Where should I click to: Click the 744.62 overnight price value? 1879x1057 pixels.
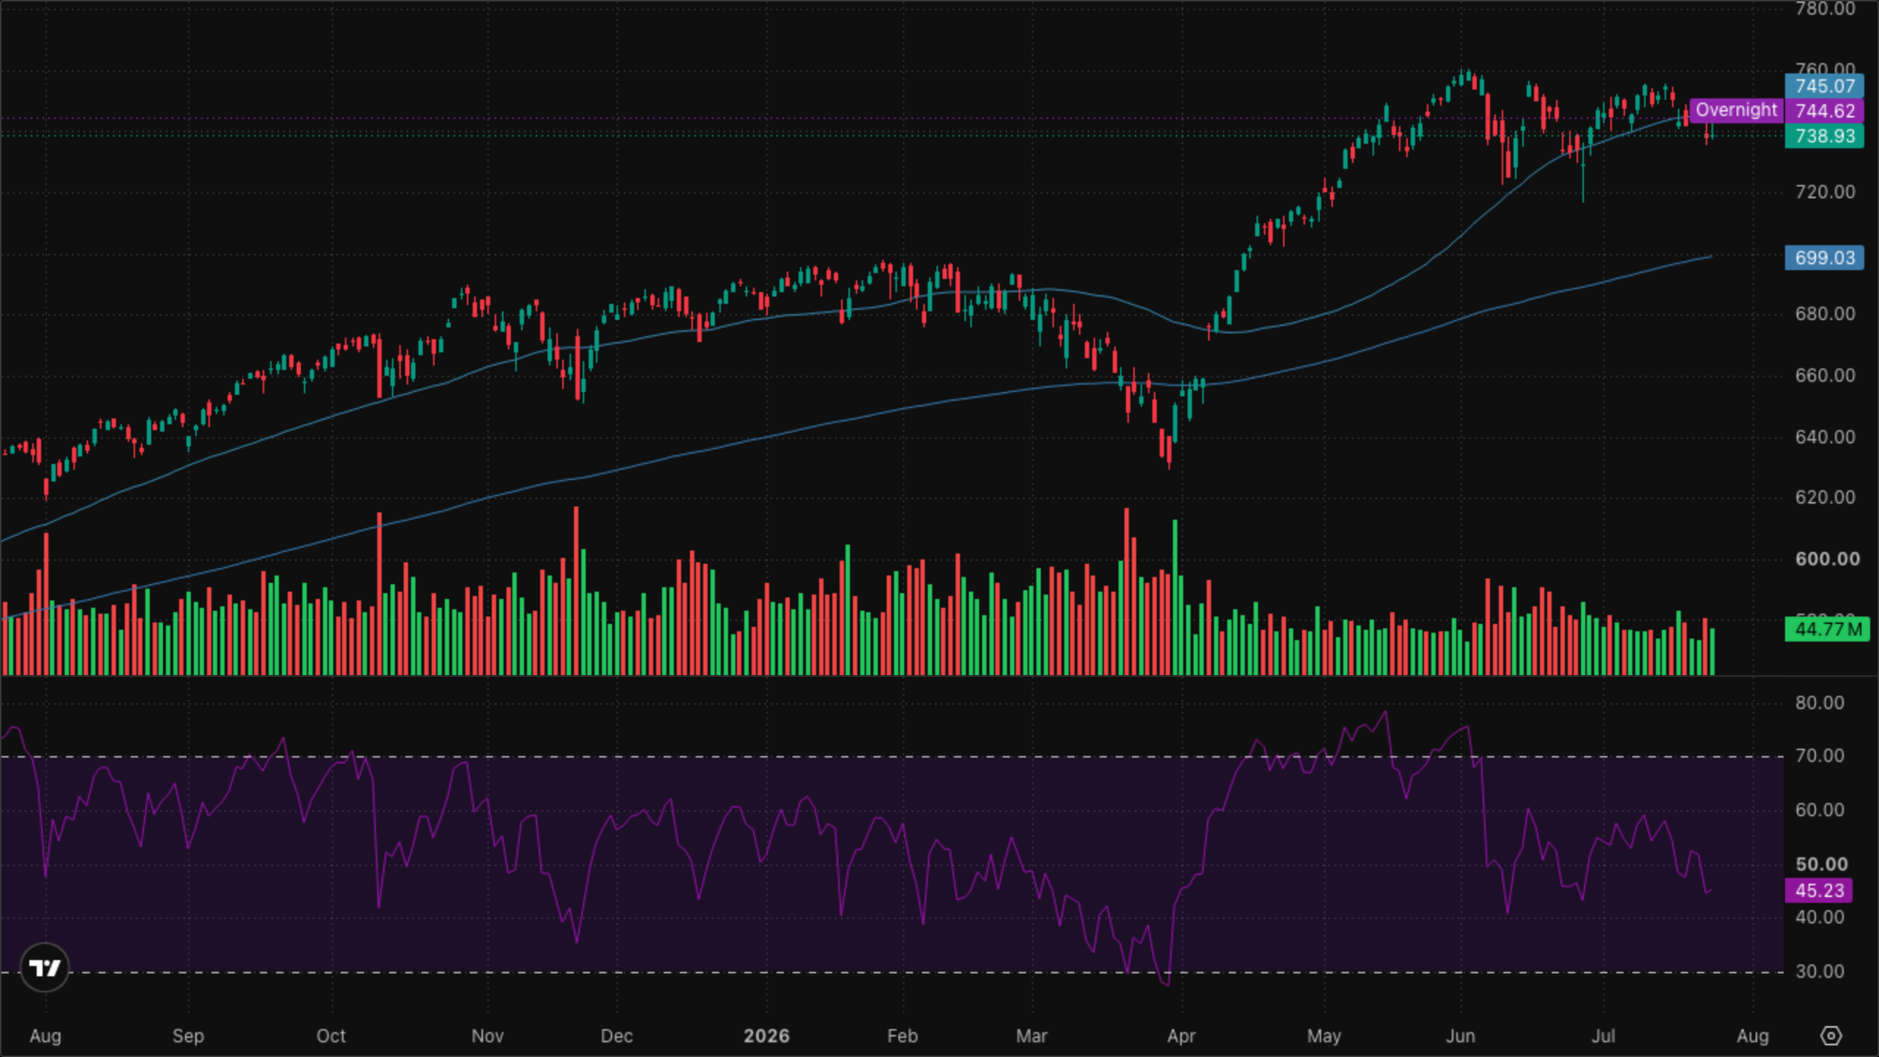(1824, 111)
